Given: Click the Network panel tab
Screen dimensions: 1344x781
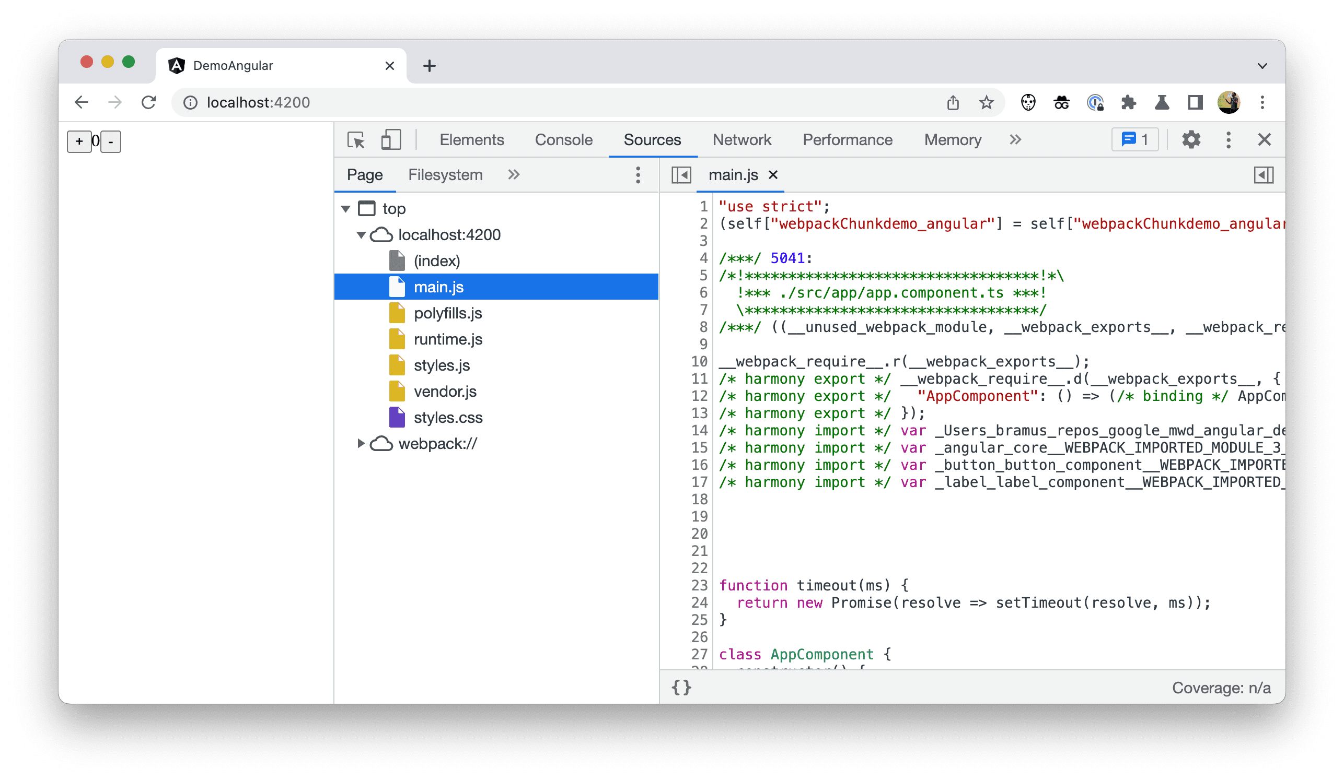Looking at the screenshot, I should pos(741,139).
